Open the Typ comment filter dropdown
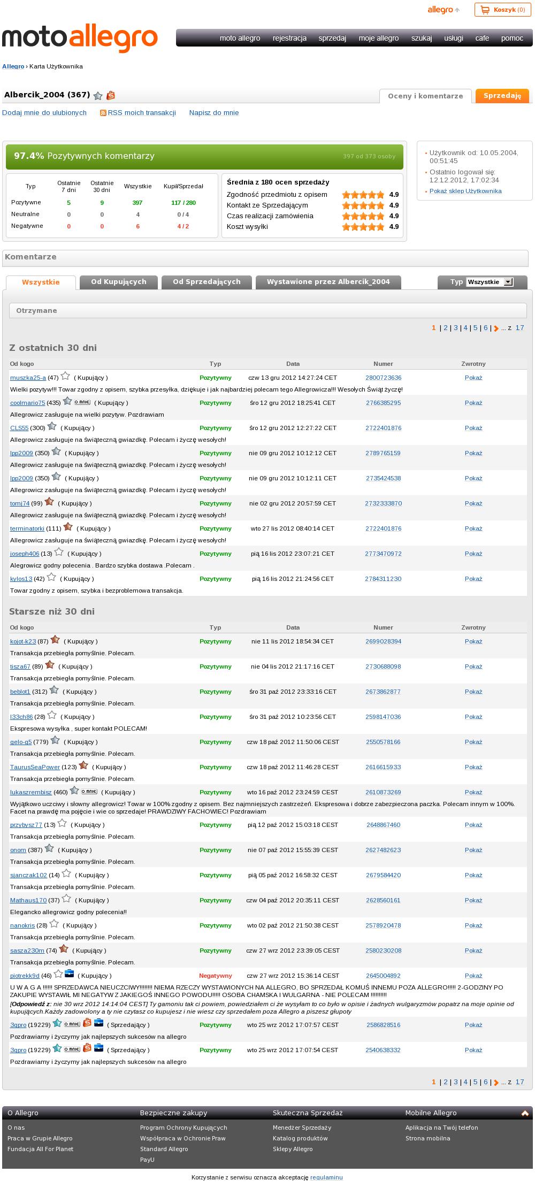535x1188 pixels. (x=490, y=282)
